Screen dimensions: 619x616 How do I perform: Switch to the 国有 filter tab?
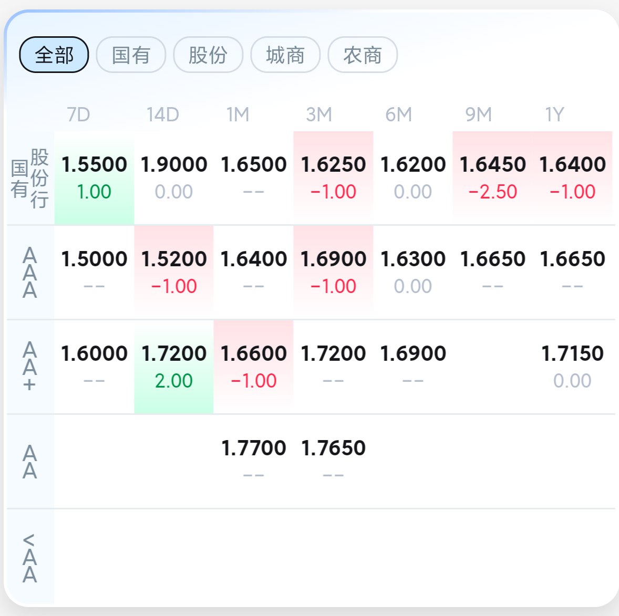pos(131,55)
